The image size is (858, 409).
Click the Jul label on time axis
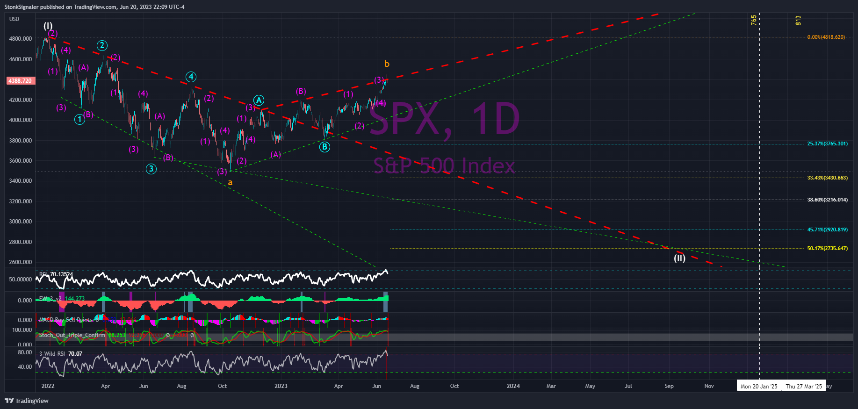click(x=628, y=386)
